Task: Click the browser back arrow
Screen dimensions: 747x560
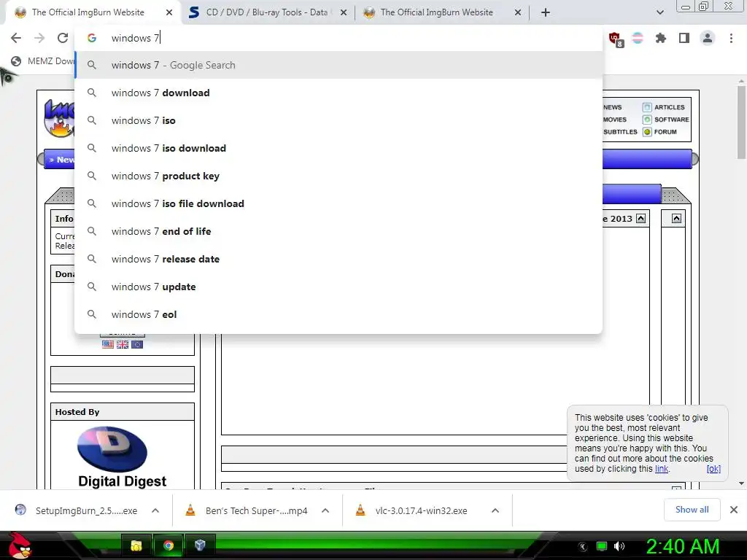Action: (x=16, y=38)
